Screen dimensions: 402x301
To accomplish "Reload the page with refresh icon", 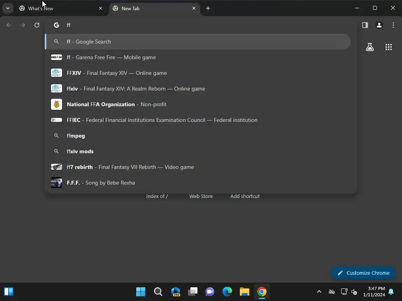I will coord(37,25).
